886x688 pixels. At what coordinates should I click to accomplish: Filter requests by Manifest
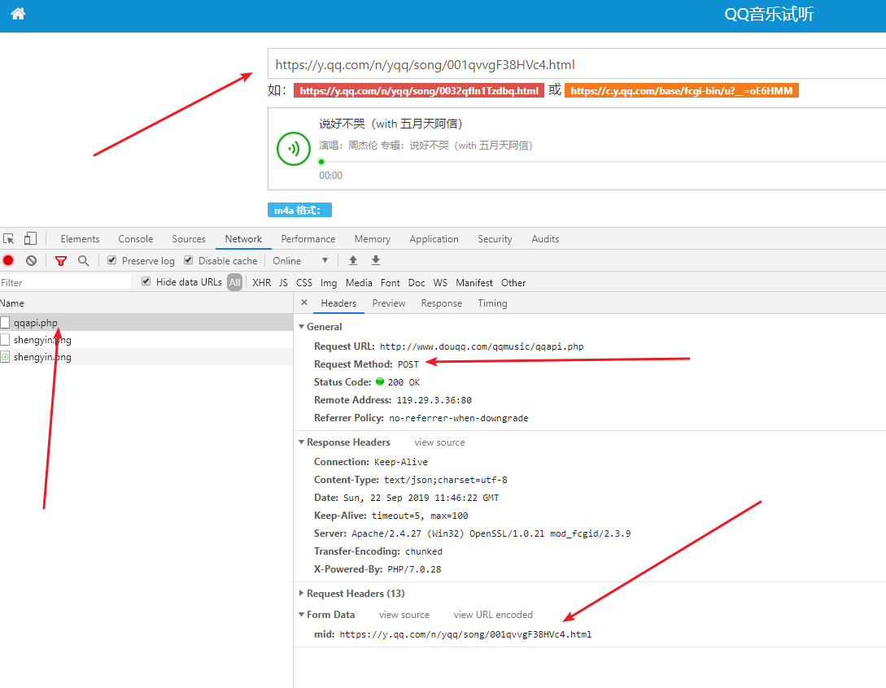(474, 282)
